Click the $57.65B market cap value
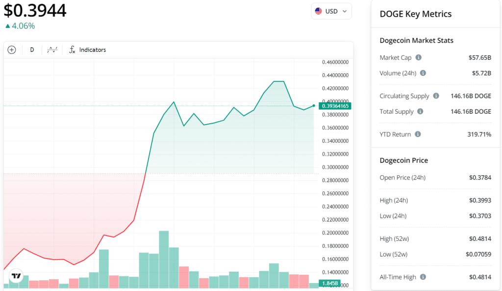 click(479, 58)
